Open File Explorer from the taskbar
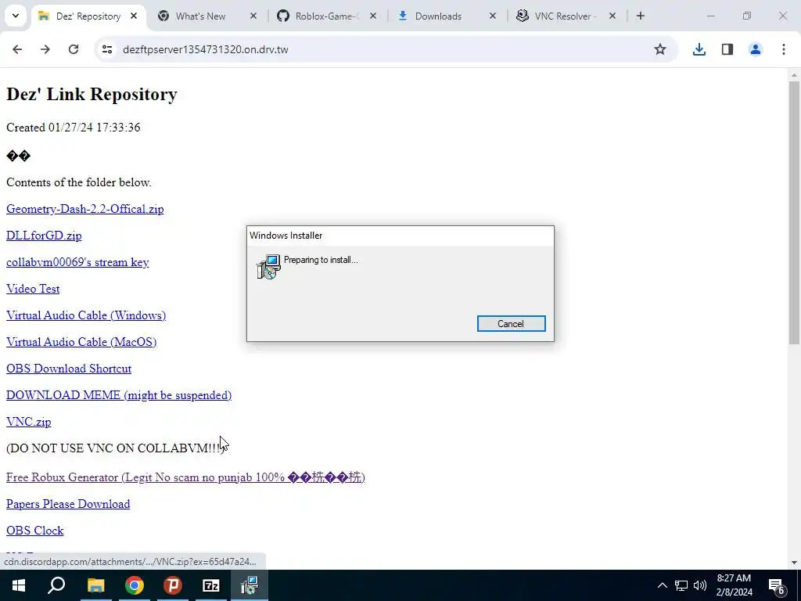Image resolution: width=801 pixels, height=601 pixels. (95, 585)
